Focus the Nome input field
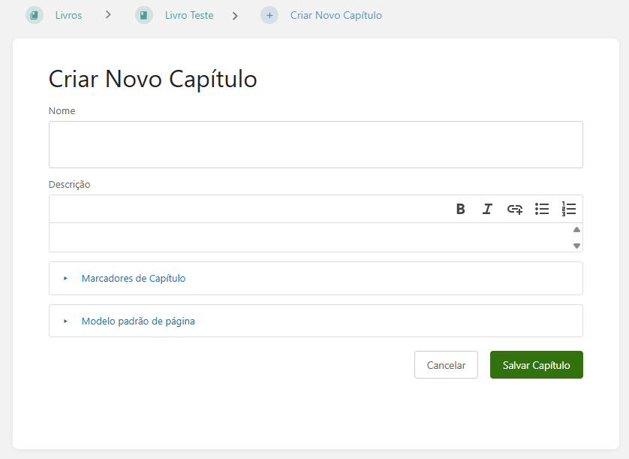 pos(316,144)
